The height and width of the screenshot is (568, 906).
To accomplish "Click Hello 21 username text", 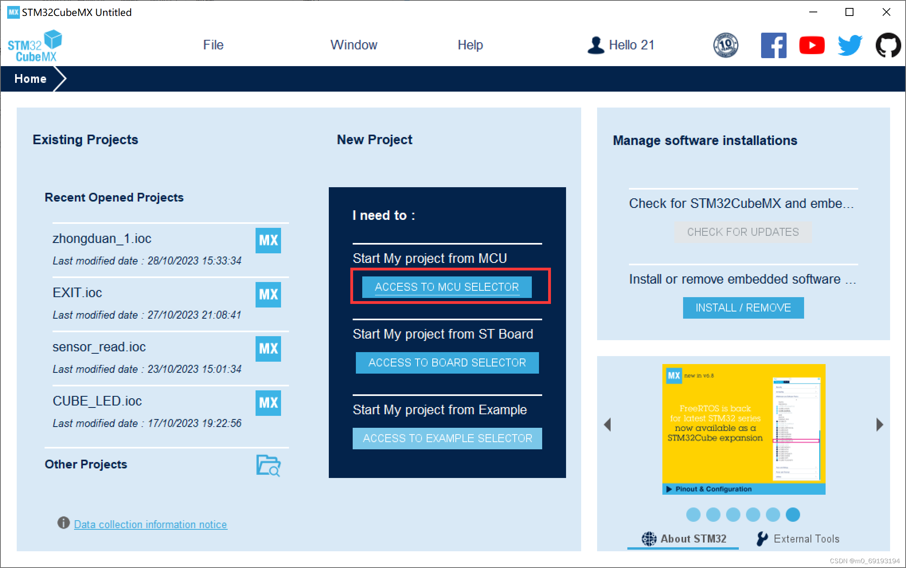I will pos(632,45).
